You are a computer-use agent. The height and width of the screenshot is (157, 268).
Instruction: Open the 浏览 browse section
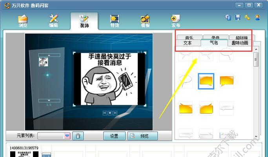click(23, 21)
